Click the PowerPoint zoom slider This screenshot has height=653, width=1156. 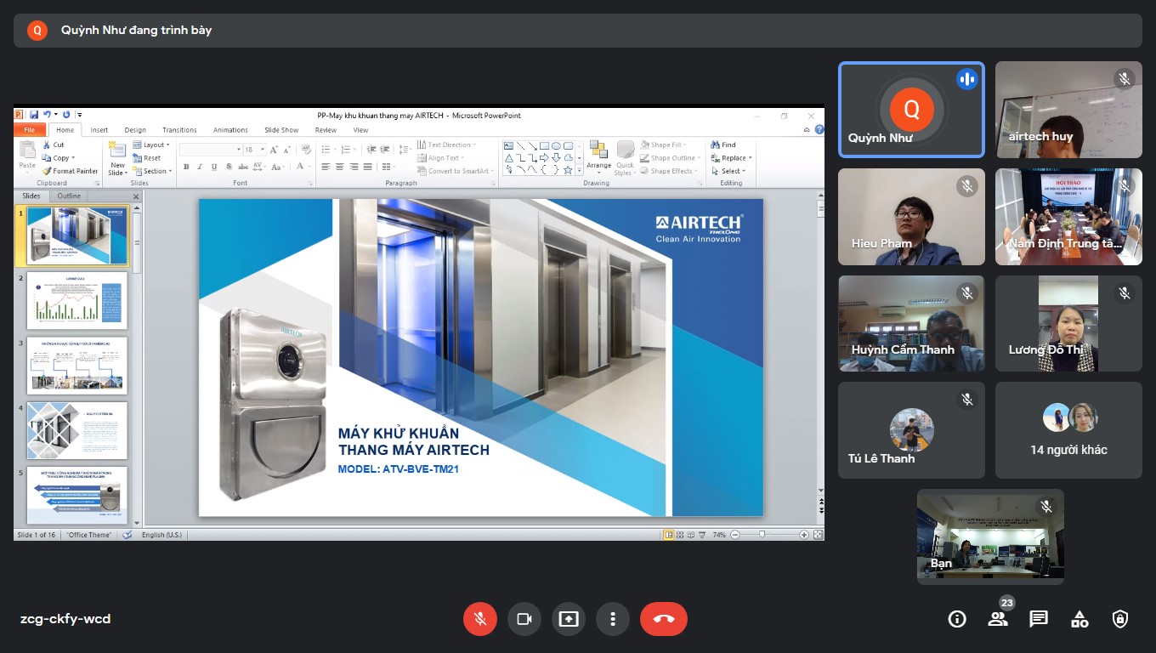tap(762, 535)
